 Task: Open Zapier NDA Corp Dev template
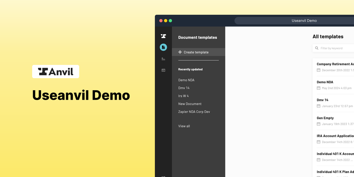[x=194, y=112]
